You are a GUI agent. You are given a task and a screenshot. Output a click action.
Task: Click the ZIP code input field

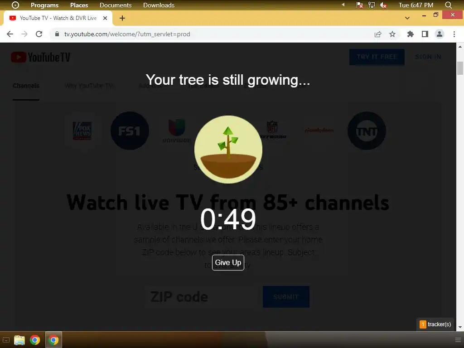tap(201, 297)
